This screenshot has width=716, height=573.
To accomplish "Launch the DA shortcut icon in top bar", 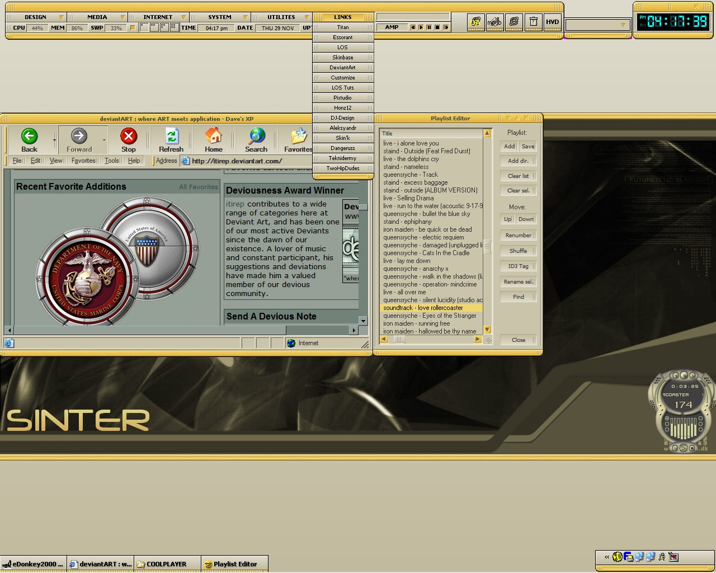I will pos(475,21).
